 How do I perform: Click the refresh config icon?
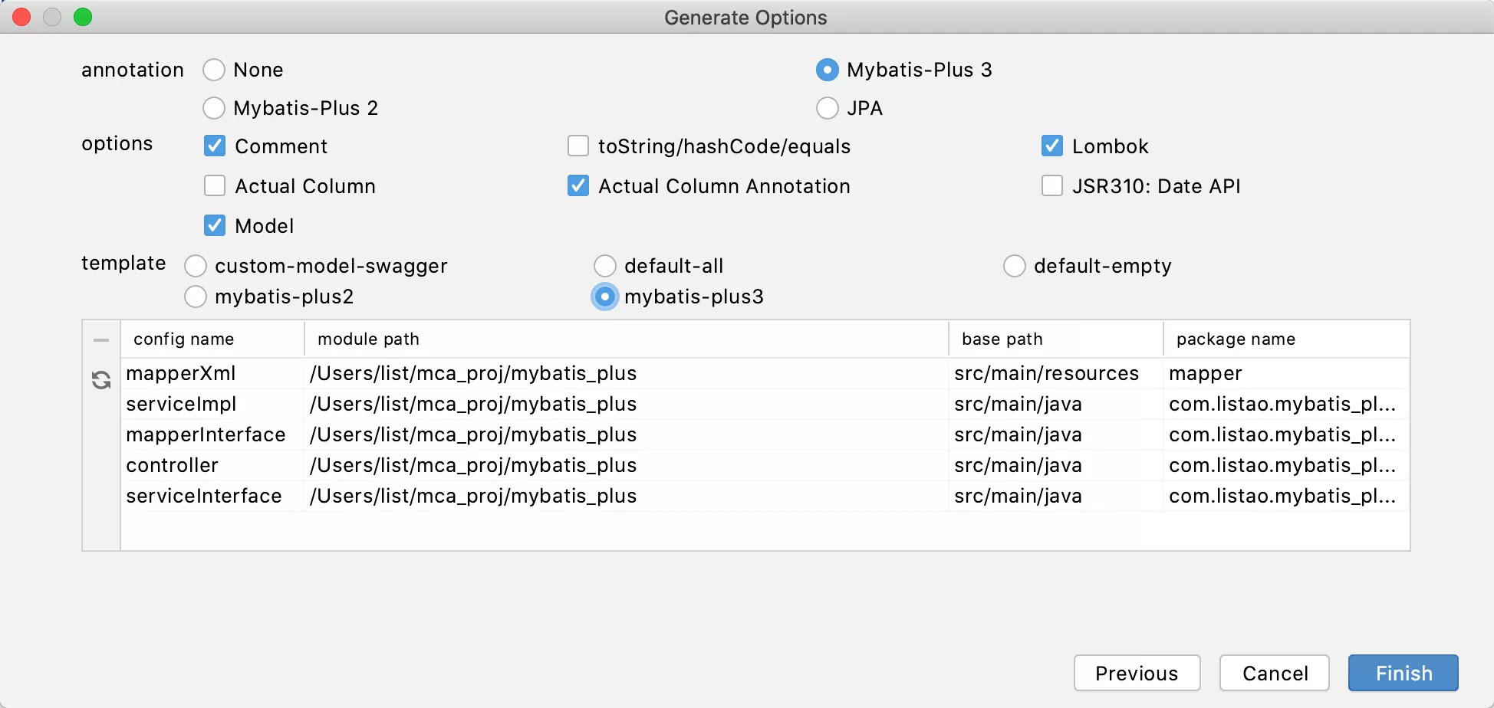coord(101,380)
